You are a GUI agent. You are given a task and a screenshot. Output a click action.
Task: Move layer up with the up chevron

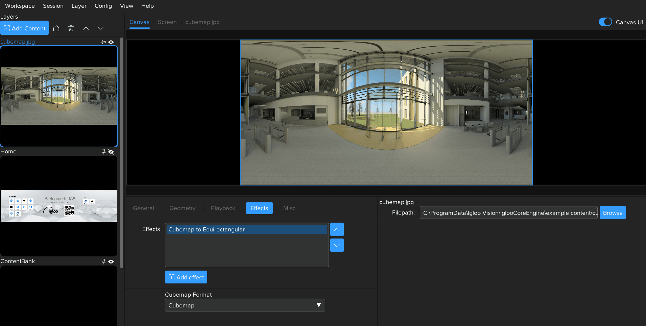click(86, 28)
